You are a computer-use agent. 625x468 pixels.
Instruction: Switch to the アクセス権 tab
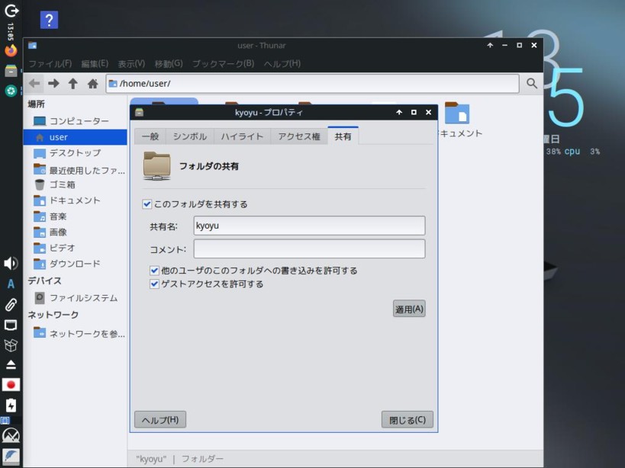tap(298, 136)
